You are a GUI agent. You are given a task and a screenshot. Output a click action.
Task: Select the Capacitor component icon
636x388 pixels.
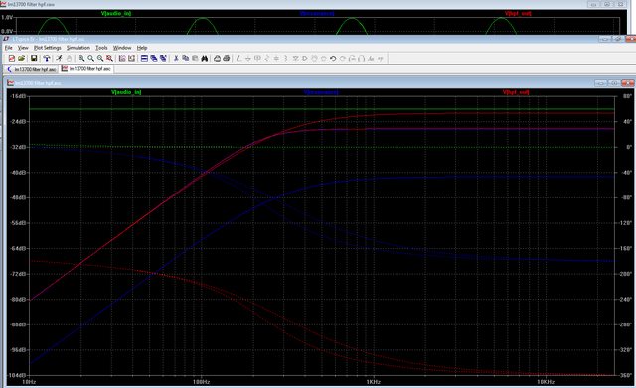(276, 58)
